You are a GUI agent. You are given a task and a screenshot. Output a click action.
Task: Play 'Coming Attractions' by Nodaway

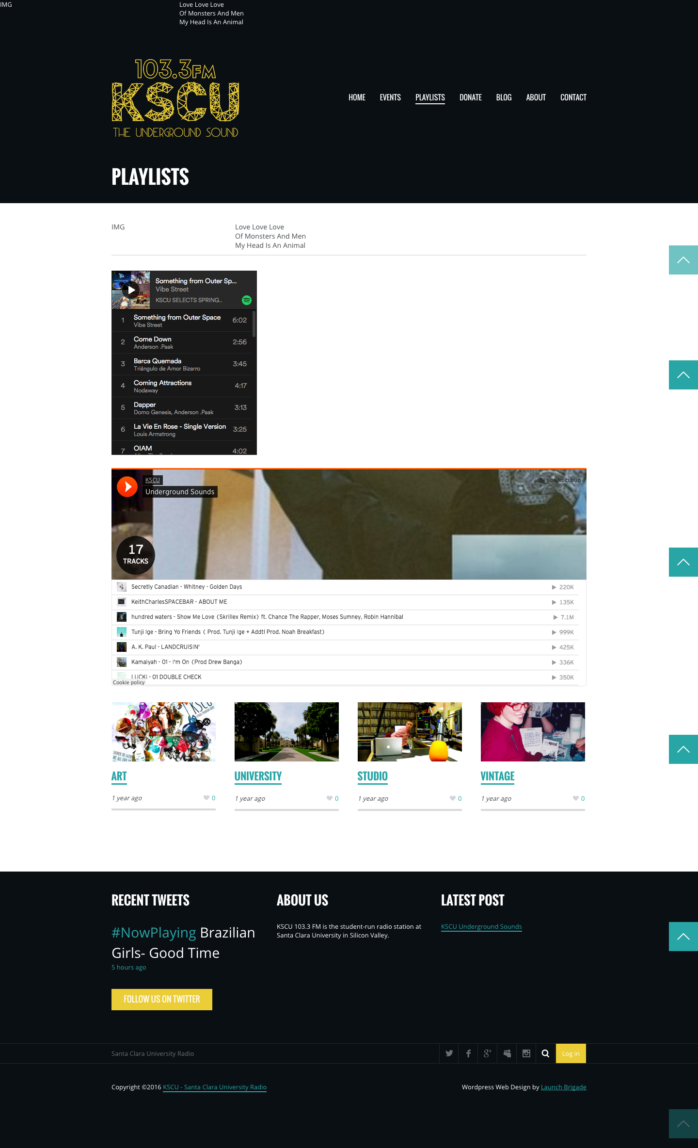click(182, 386)
